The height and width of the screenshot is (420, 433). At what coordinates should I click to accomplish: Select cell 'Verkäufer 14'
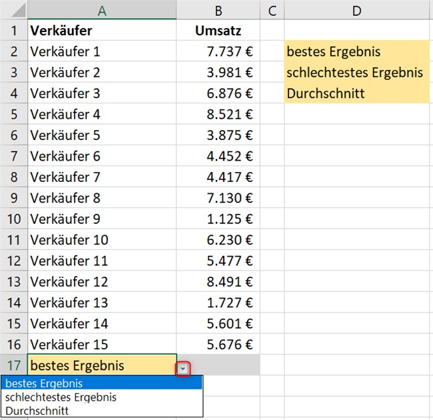pyautogui.click(x=102, y=323)
